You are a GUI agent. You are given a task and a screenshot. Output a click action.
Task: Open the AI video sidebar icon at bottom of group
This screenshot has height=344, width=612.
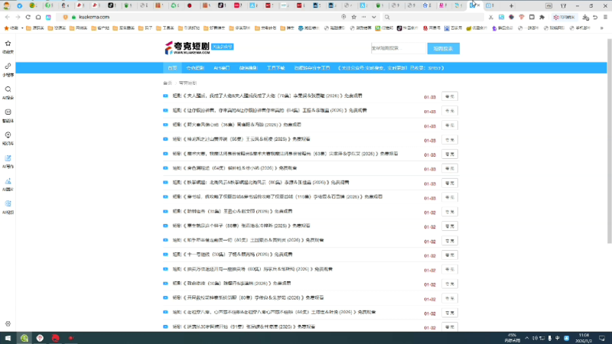pos(8,203)
